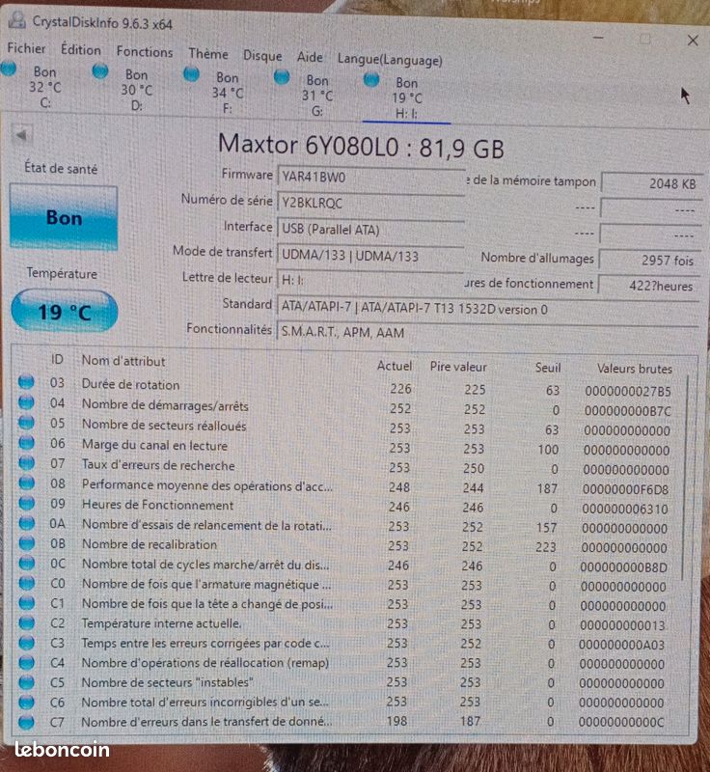Open the Disque menu
This screenshot has height=772, width=710.
262,56
